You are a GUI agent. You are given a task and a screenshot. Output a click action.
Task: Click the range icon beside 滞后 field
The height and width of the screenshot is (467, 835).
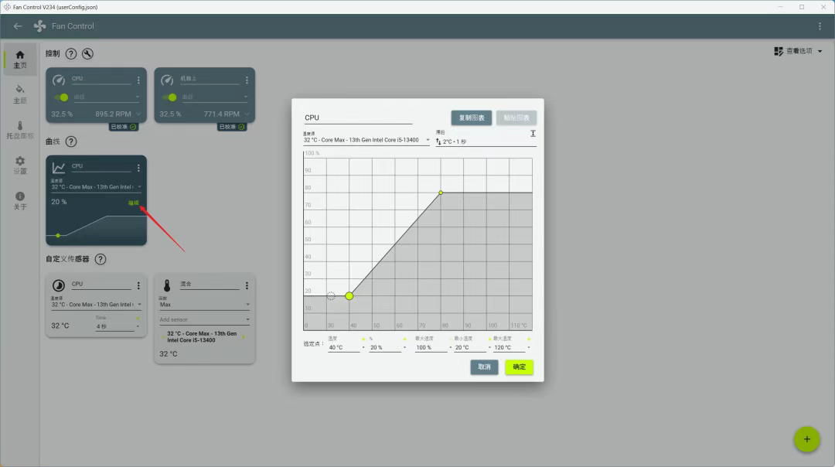(533, 134)
